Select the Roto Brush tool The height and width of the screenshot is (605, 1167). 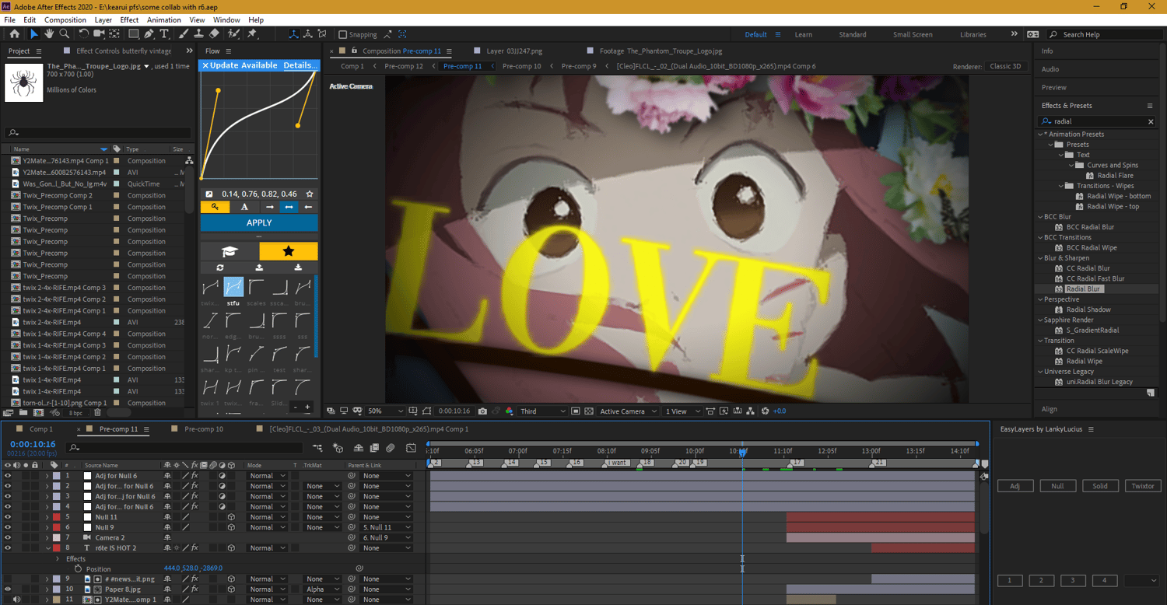[233, 34]
